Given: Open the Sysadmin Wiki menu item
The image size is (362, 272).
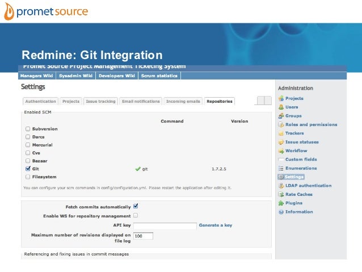Looking at the screenshot, I should point(75,76).
